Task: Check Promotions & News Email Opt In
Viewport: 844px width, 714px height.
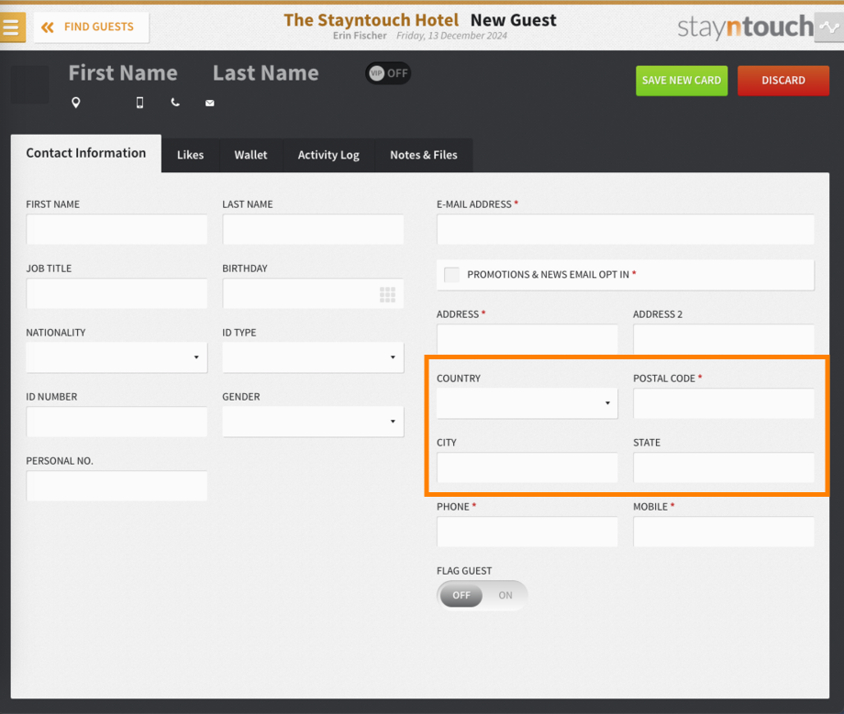Action: click(451, 275)
